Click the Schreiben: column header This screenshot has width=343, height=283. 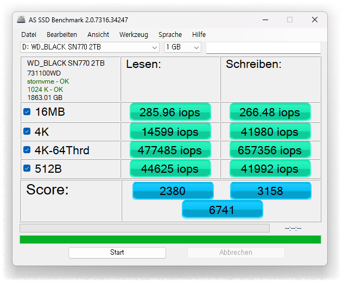pos(253,64)
